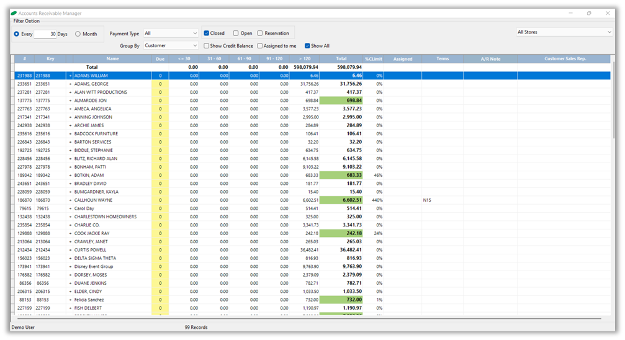Open the Payment Type dropdown

click(x=171, y=34)
